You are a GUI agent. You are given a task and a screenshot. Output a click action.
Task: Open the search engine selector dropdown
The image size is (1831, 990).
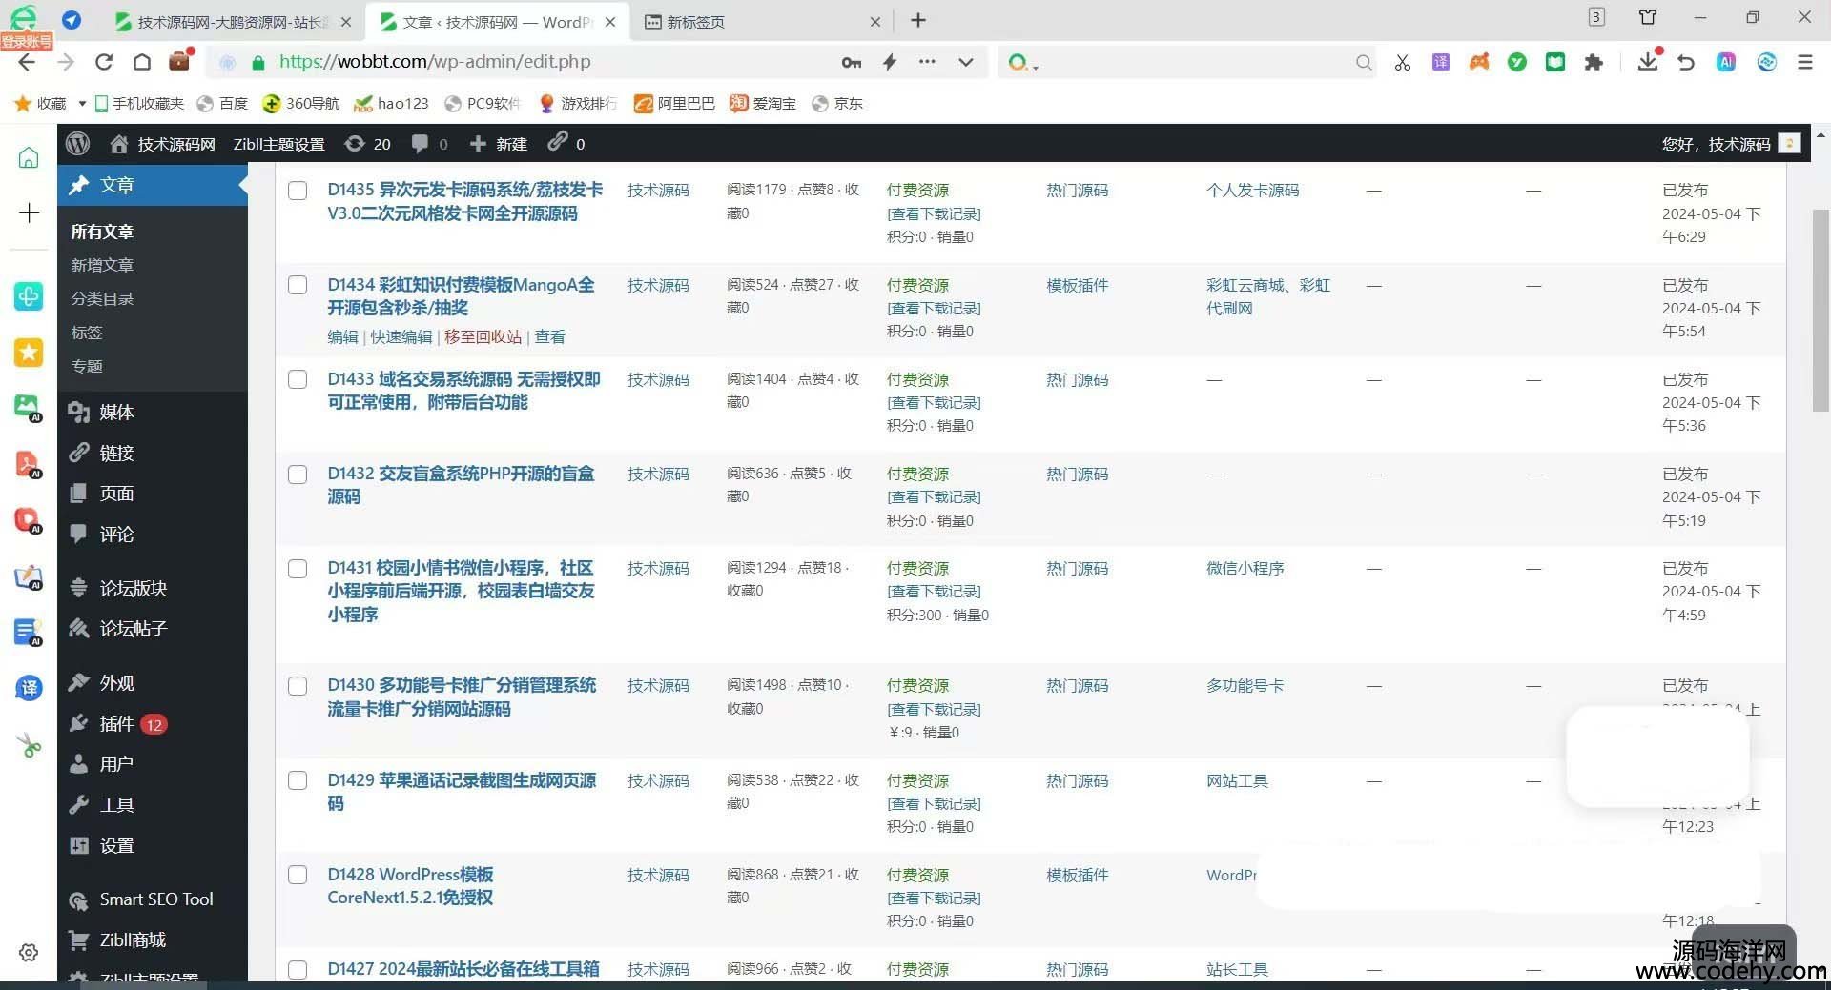pos(1023,63)
